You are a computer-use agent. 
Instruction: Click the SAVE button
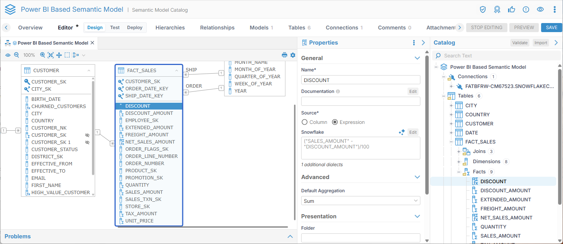551,28
